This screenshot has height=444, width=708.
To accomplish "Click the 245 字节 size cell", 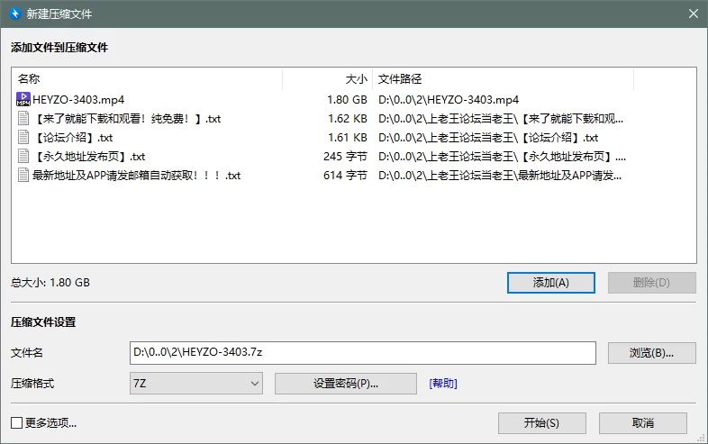I will pyautogui.click(x=345, y=157).
